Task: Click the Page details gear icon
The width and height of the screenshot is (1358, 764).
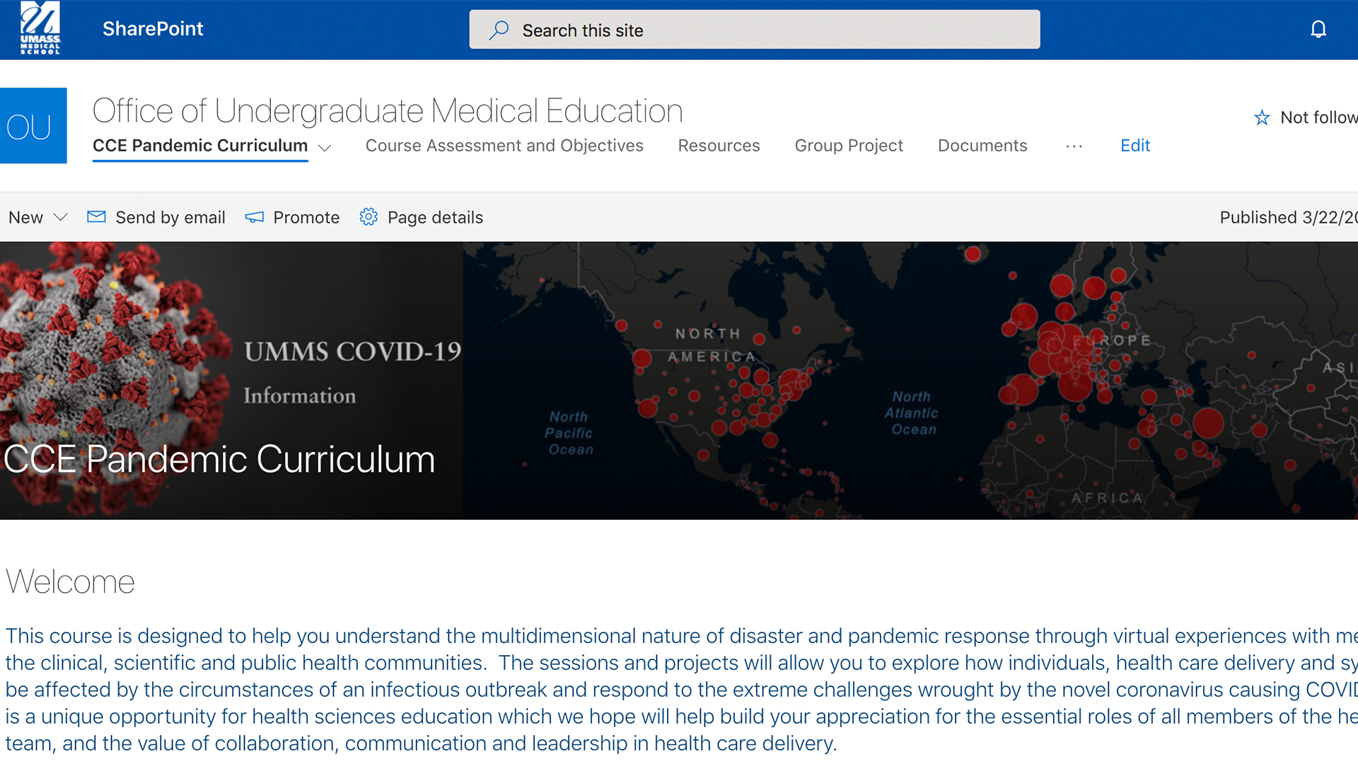Action: 368,217
